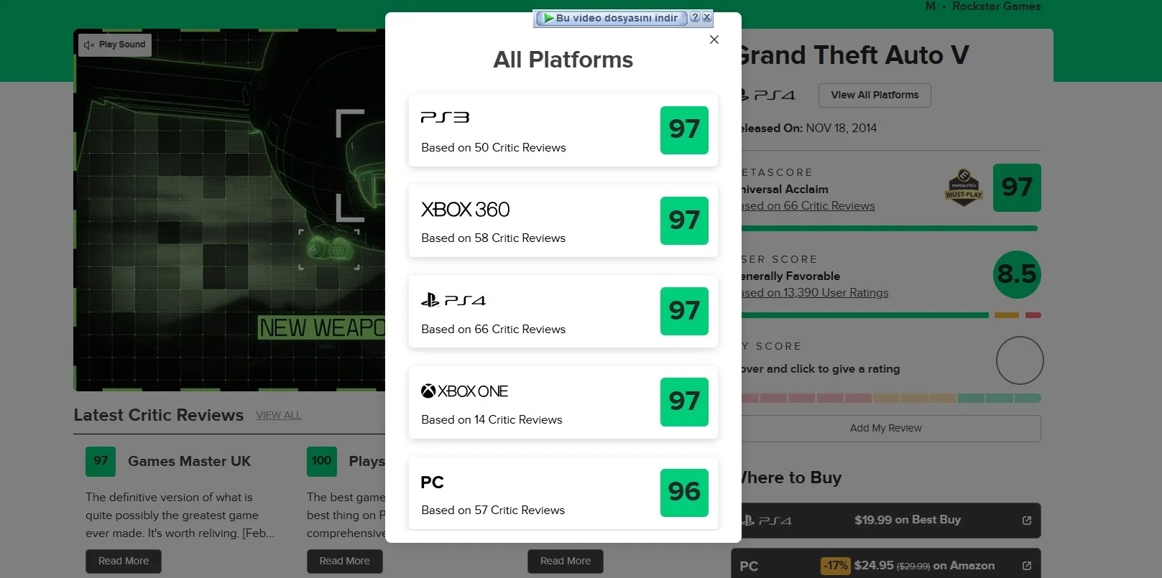Click the Metacritic Must-Play badge
Screen dimensions: 1162x578
pos(964,188)
